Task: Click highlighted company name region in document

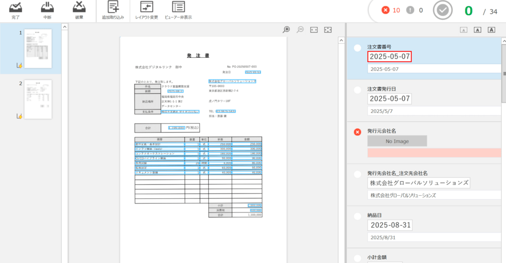Action: click(x=232, y=81)
